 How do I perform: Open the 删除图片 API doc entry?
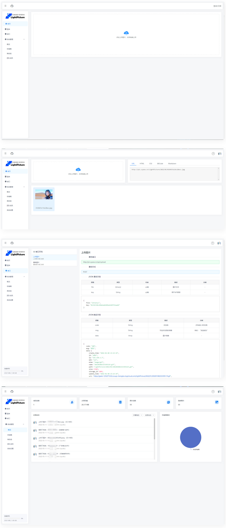pyautogui.click(x=36, y=262)
